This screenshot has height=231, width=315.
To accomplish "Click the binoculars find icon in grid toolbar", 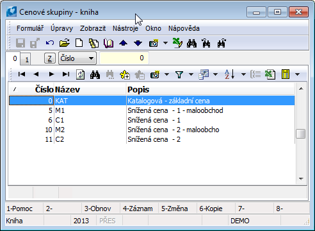I will [x=95, y=74].
